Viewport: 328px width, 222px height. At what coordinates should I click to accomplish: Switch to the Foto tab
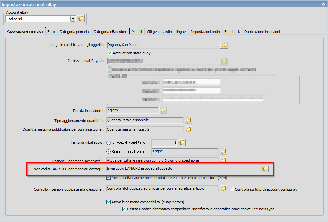pos(51,32)
